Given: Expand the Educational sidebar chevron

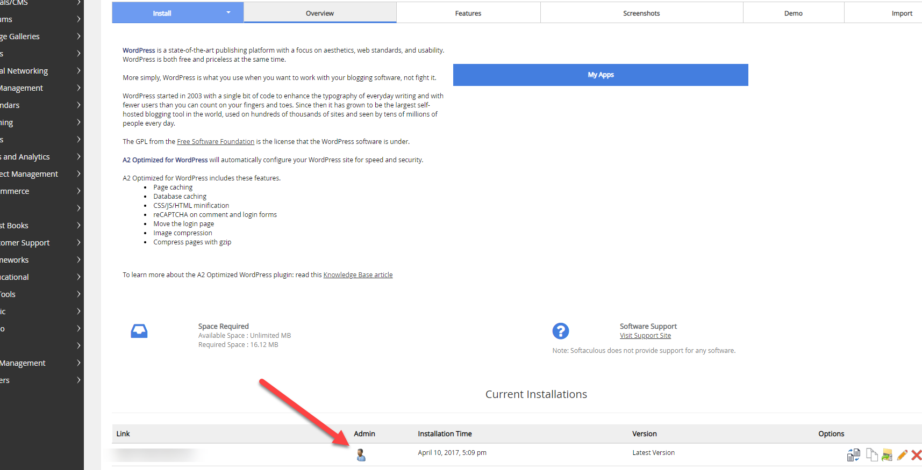Looking at the screenshot, I should pos(78,277).
